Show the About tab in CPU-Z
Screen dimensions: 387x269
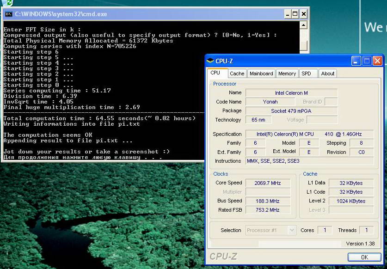327,73
